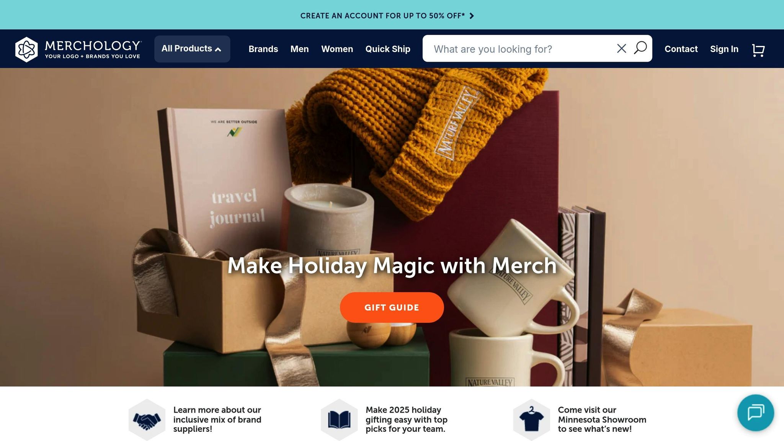Open 'Come visit our Minnesota Showroom' link

[x=602, y=420]
